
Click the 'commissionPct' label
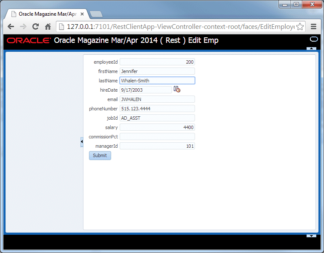point(103,137)
